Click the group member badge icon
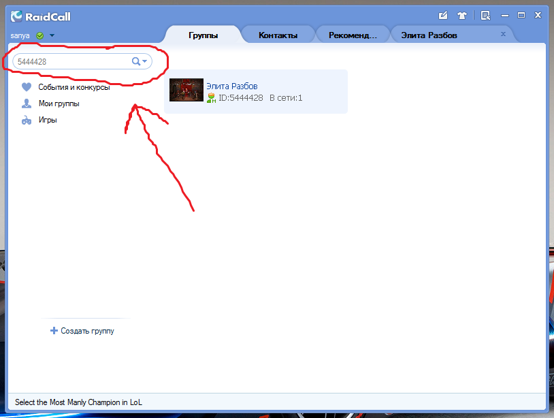 [211, 98]
